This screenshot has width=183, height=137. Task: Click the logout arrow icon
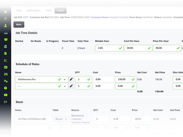pyautogui.click(x=6, y=102)
